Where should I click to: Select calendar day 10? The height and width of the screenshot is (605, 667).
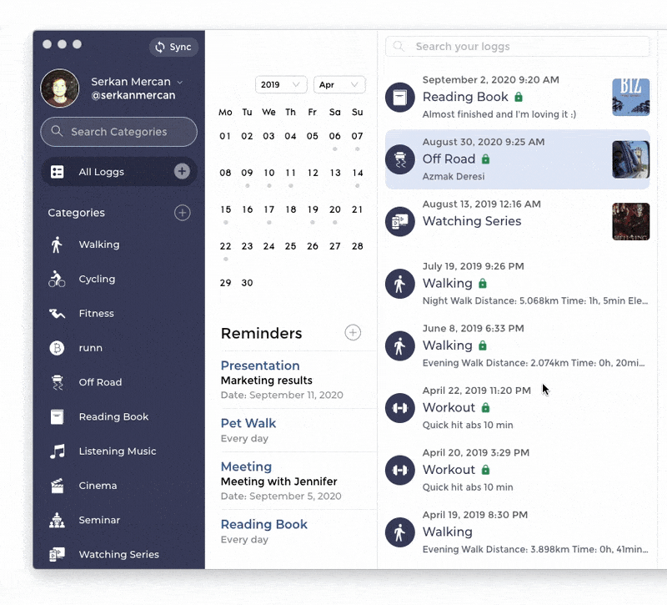click(268, 173)
